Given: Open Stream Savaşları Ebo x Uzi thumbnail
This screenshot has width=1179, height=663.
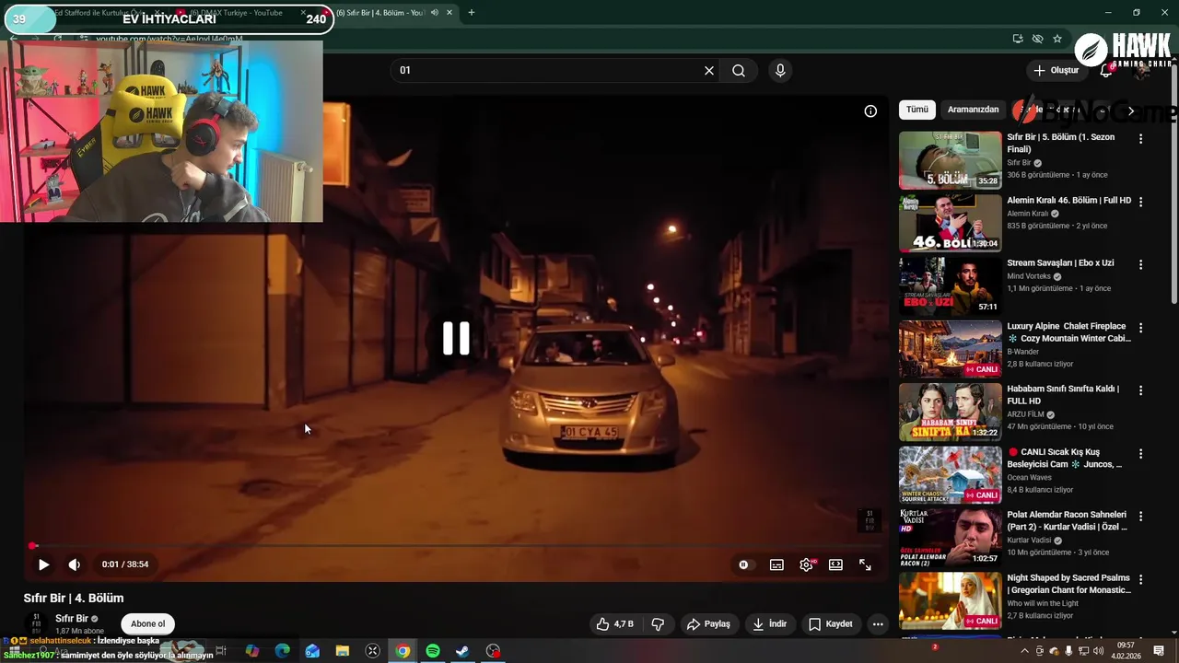Looking at the screenshot, I should click(x=950, y=286).
